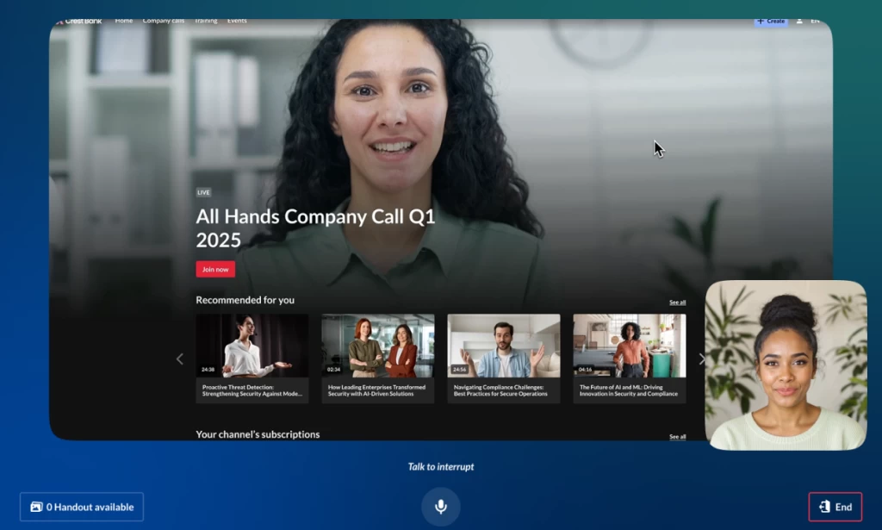Open the Home menu item

click(x=123, y=22)
